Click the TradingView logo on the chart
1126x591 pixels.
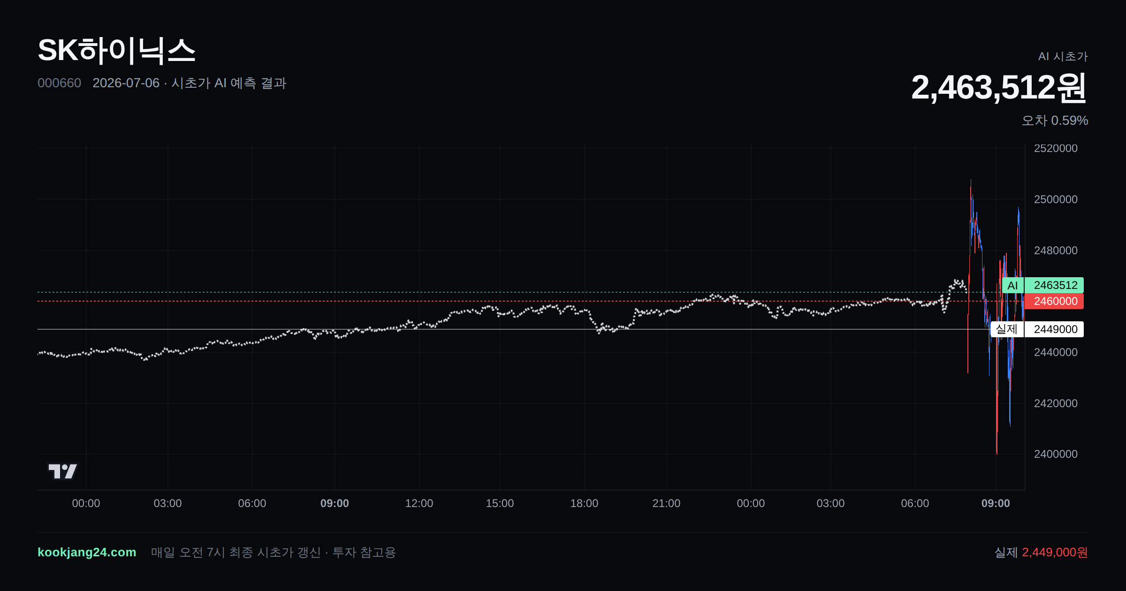tap(63, 471)
